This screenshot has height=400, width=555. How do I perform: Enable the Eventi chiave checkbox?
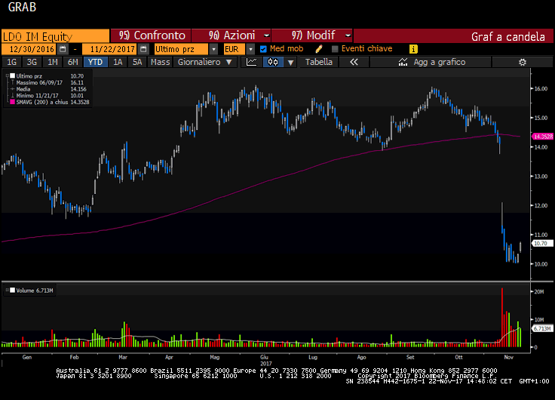[x=335, y=49]
